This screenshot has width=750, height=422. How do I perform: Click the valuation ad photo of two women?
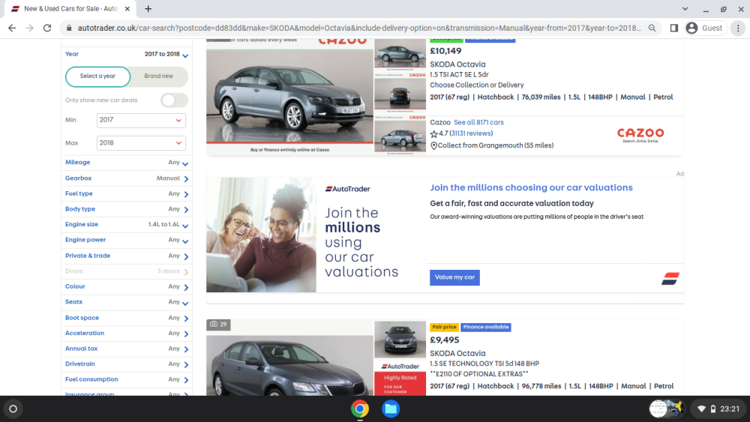click(x=261, y=235)
